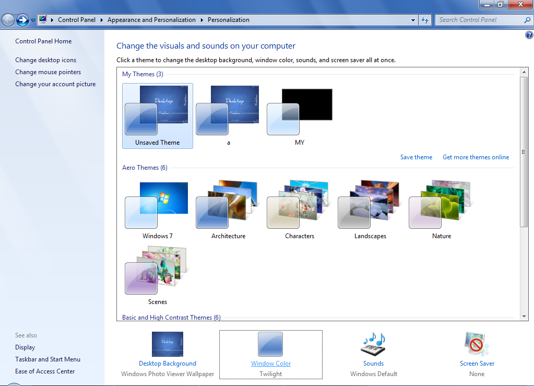This screenshot has height=386, width=534.
Task: Click the theme list scroll up arrow
Action: point(524,72)
